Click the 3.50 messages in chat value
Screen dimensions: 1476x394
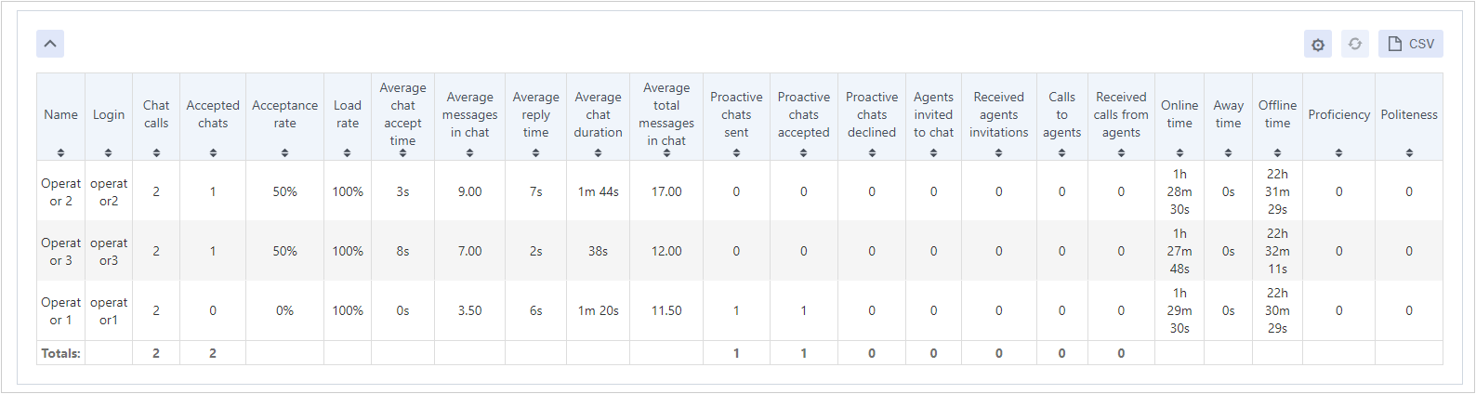click(x=469, y=310)
